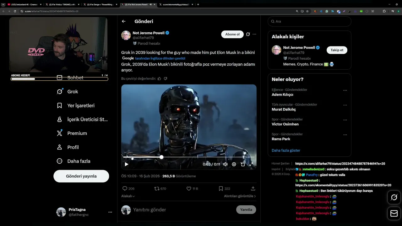The image size is (402, 226).
Task: Bookmark this page with the star icon
Action: 307,11
